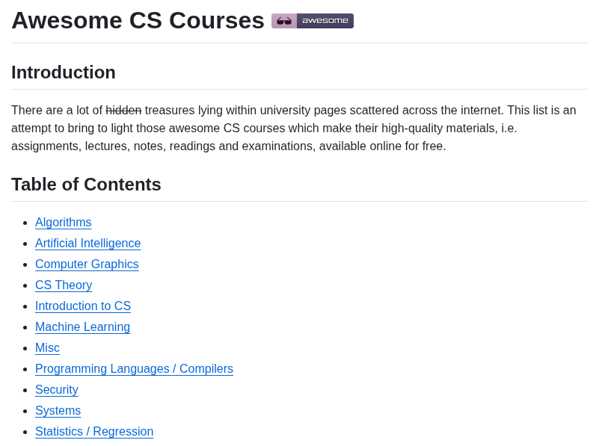Image resolution: width=596 pixels, height=446 pixels.
Task: Select the Programming Languages / Compilers link
Action: (134, 368)
